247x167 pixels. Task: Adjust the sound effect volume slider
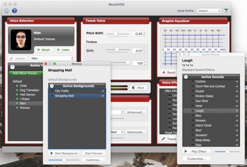[227, 152]
